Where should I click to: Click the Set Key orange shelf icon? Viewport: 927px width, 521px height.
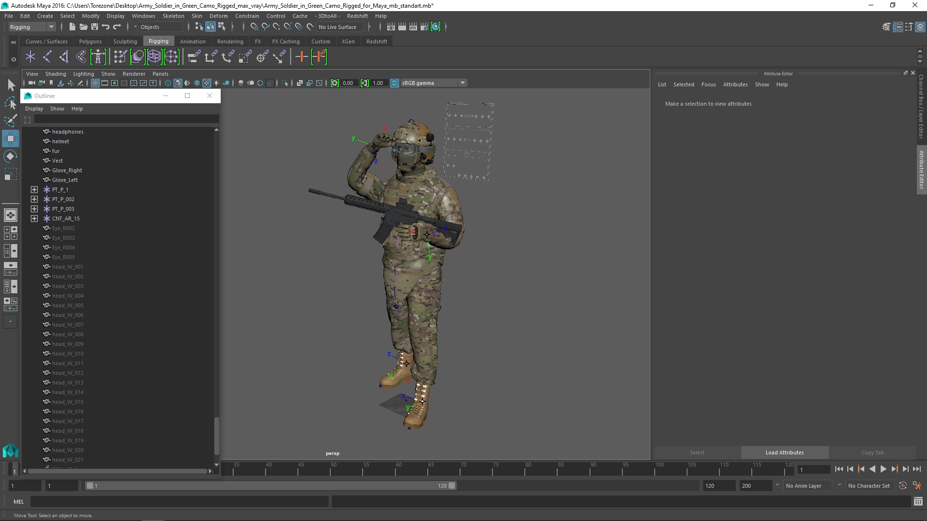coord(301,57)
